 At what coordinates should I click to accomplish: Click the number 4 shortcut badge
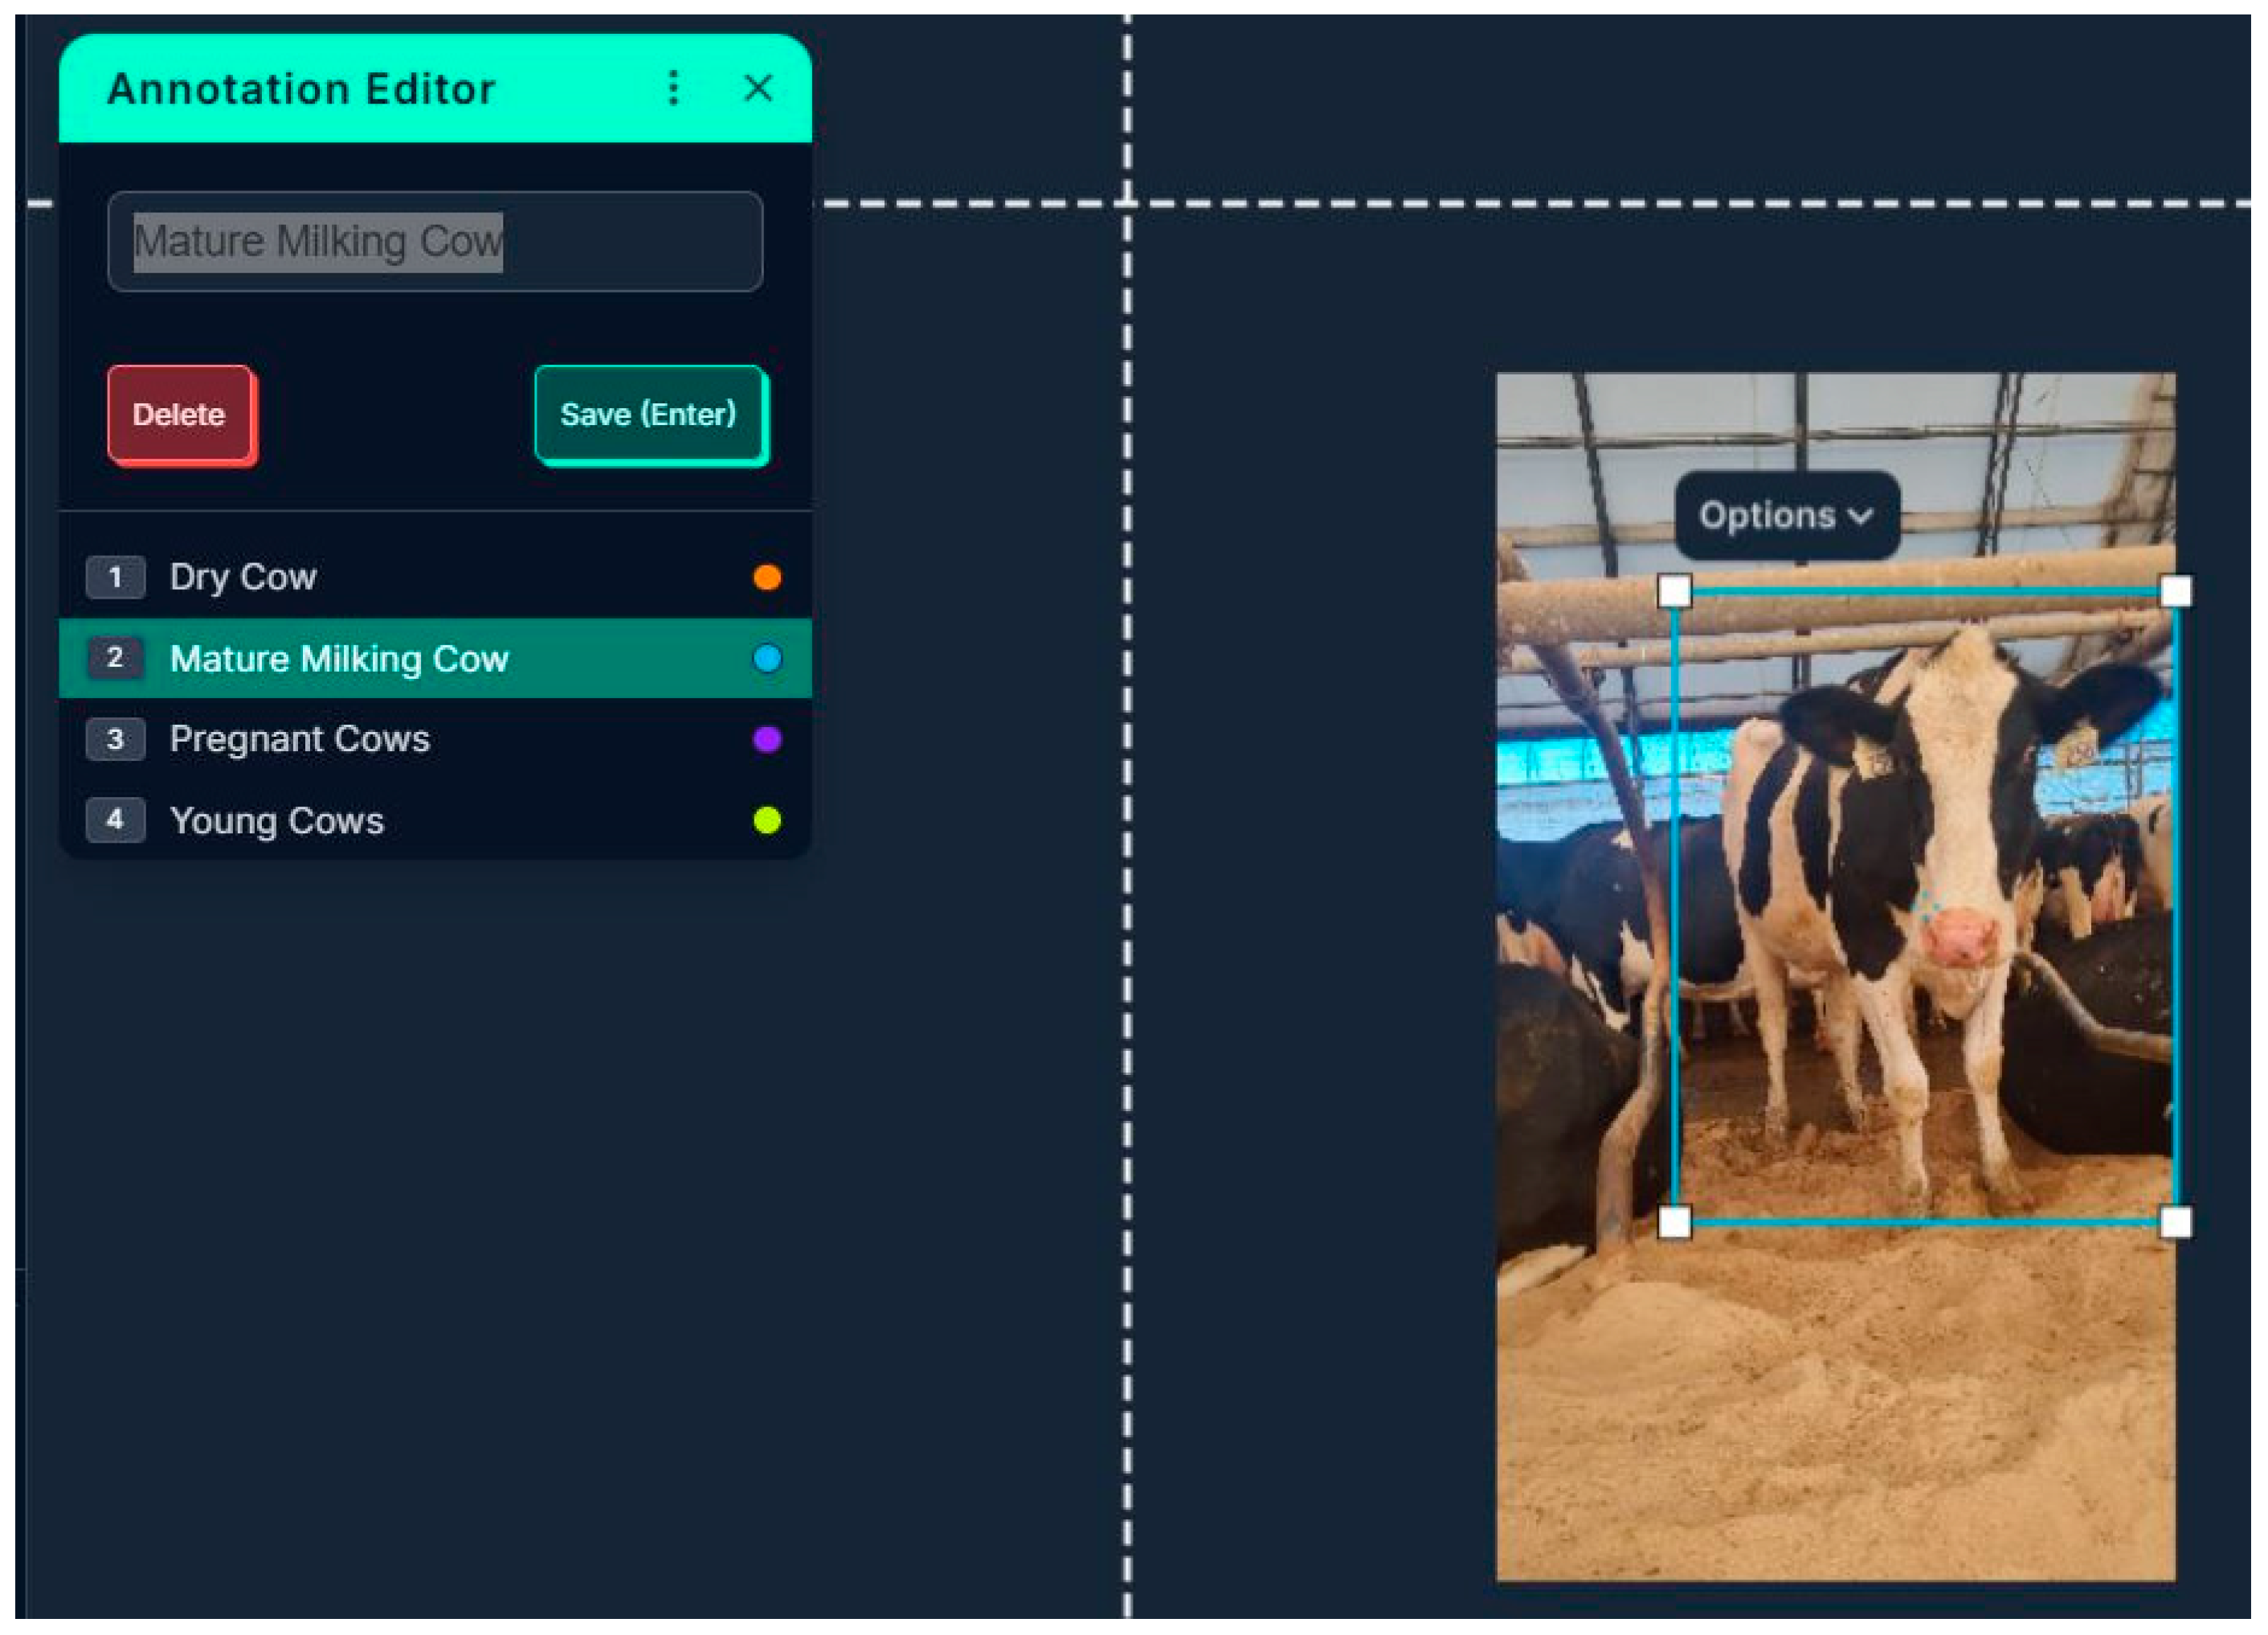coord(115,820)
